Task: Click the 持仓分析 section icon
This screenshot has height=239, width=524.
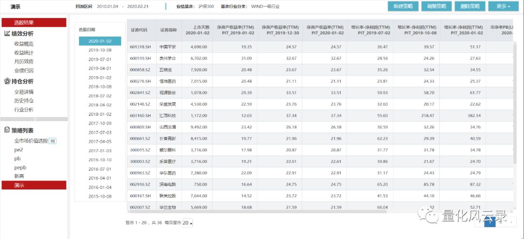Action: [7, 81]
